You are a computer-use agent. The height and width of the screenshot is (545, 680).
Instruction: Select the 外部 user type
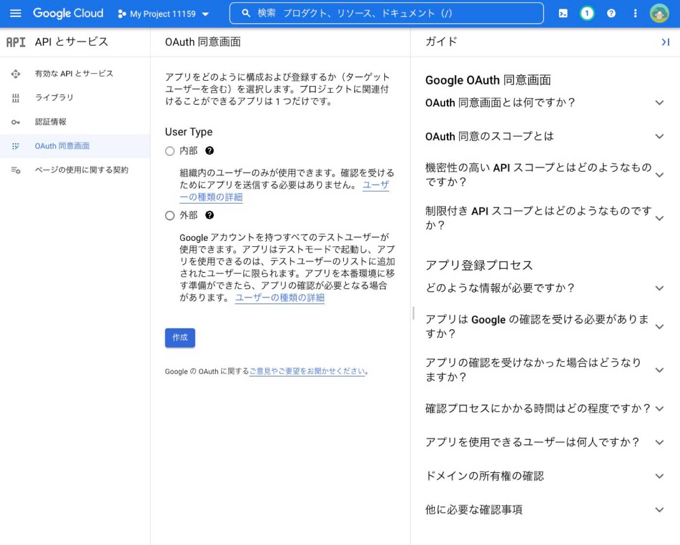click(x=170, y=215)
